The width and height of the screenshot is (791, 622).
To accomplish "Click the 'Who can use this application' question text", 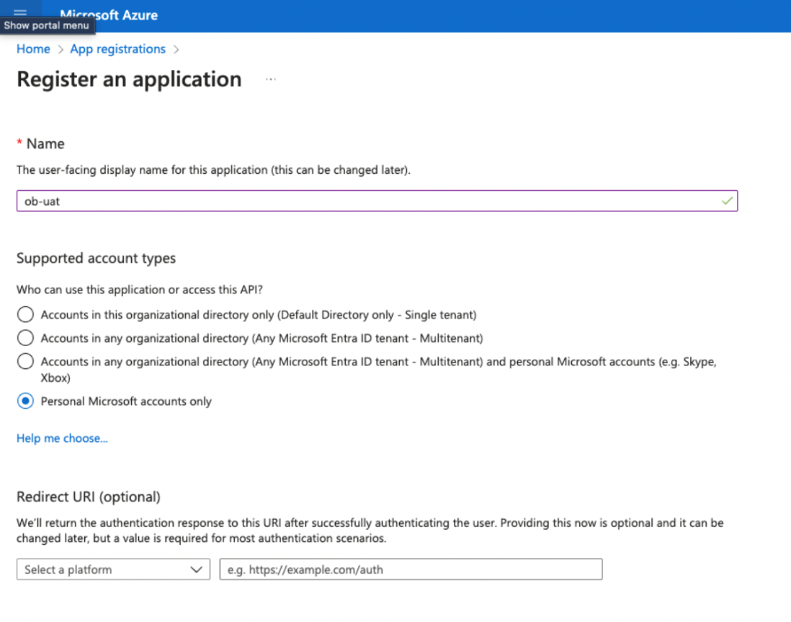I will coord(139,290).
